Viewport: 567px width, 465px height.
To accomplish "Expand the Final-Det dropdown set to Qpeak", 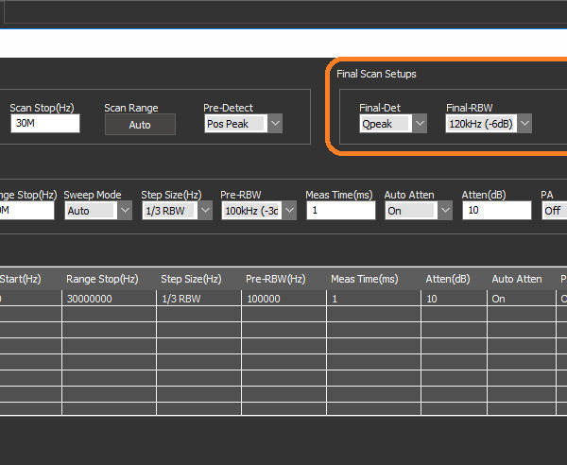I will [x=393, y=124].
